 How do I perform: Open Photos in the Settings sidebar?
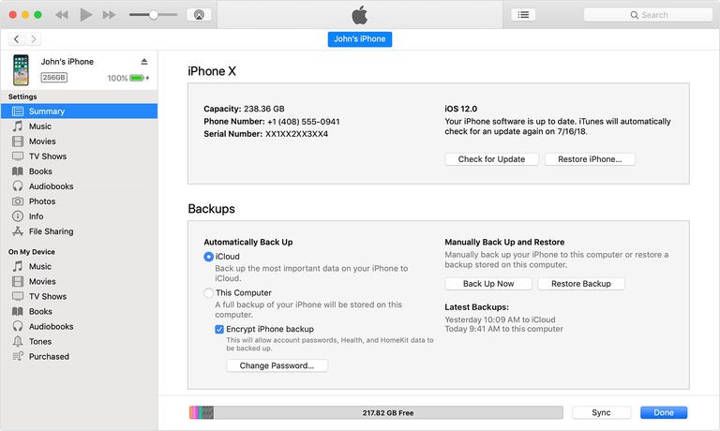[41, 201]
